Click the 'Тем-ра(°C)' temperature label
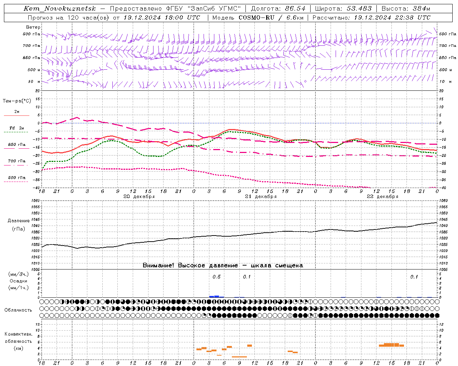 pos(17,101)
